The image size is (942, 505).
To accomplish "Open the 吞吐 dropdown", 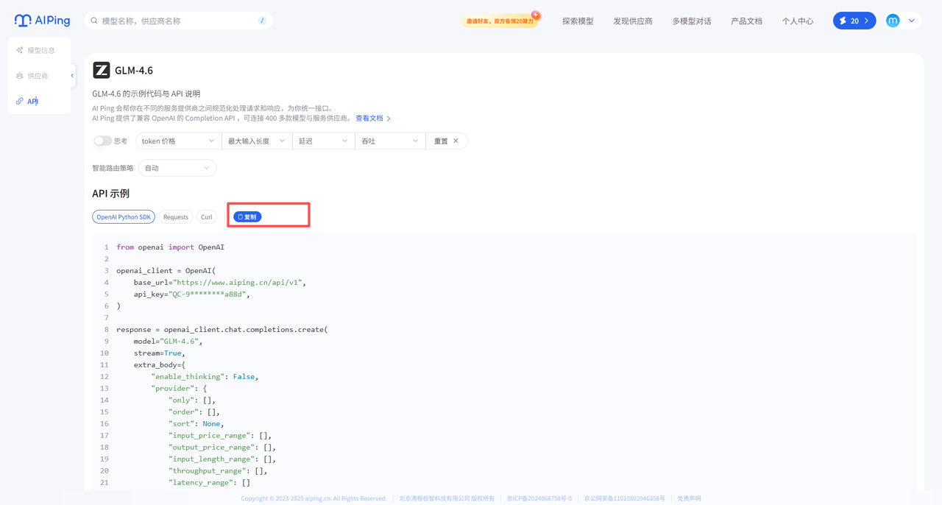I will 391,141.
